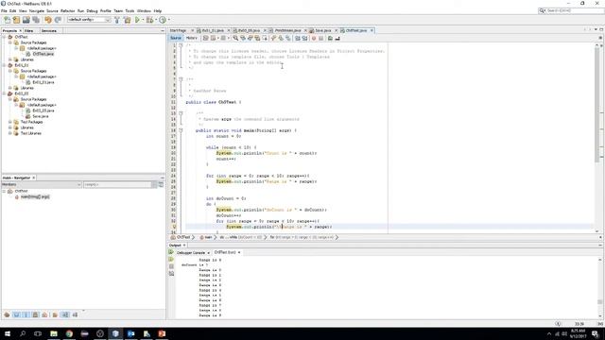
Task: Expand the Ex03_05 Test Packages node
Action: (x=10, y=122)
